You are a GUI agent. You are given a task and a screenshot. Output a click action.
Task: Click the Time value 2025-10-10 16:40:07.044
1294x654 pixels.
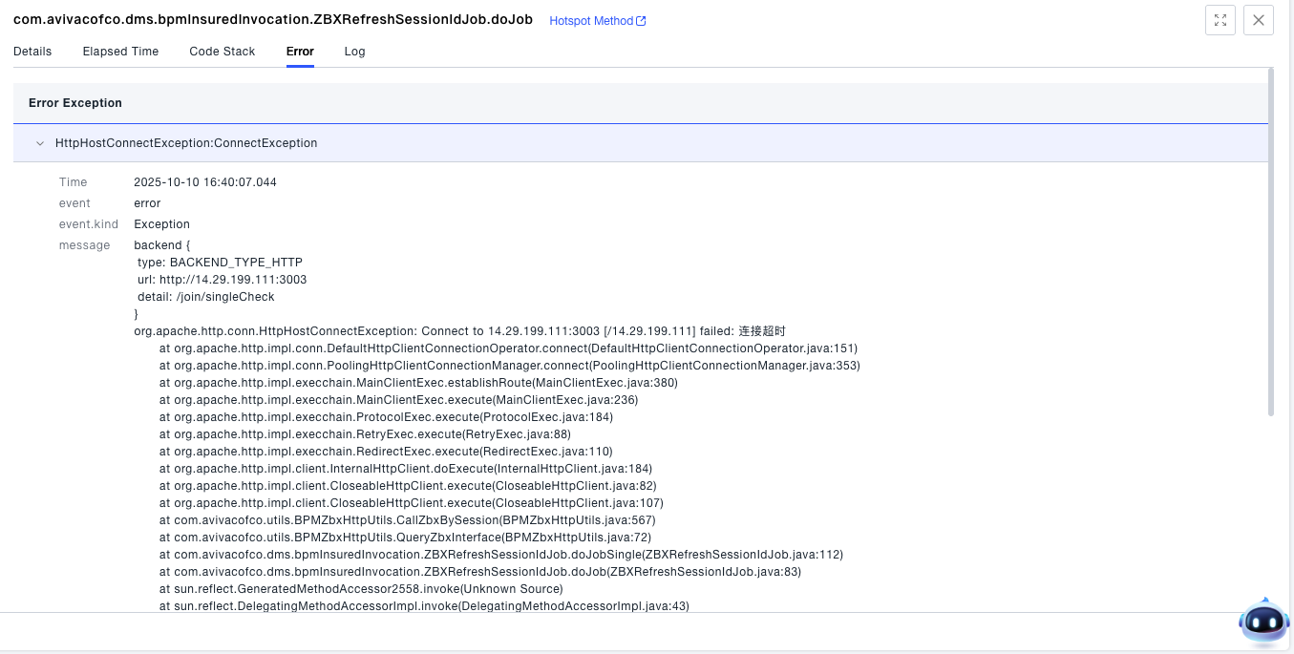click(x=205, y=182)
